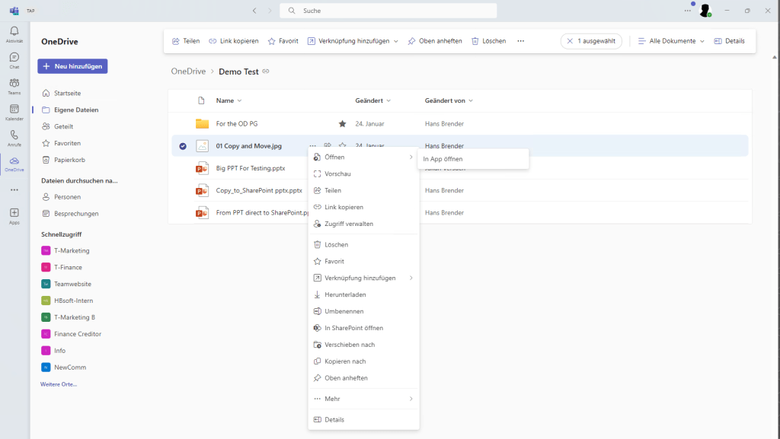780x439 pixels.
Task: Click the Teilen icon in the top toolbar
Action: [x=177, y=40]
